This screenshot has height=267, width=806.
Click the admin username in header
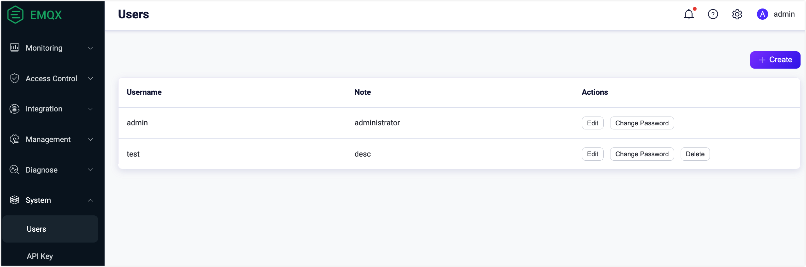784,14
